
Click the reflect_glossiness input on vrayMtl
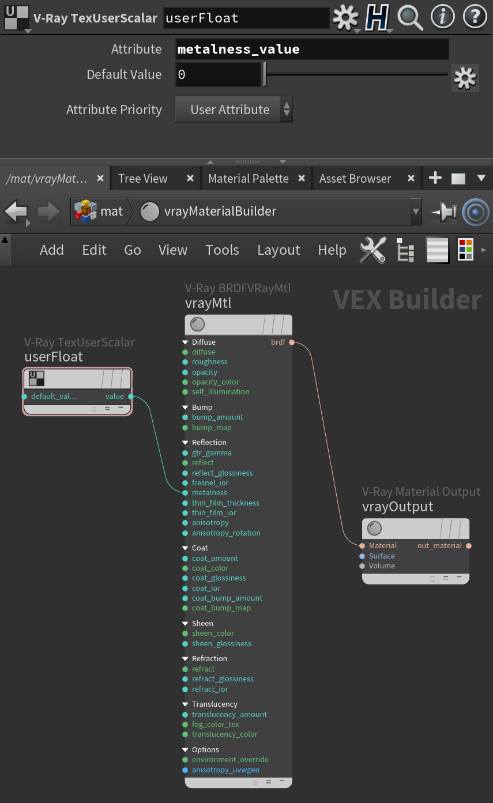click(x=185, y=473)
